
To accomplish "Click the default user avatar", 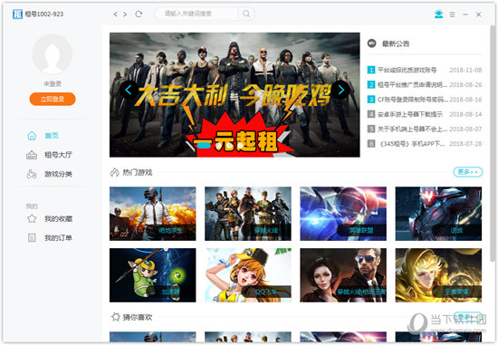I will coord(53,54).
